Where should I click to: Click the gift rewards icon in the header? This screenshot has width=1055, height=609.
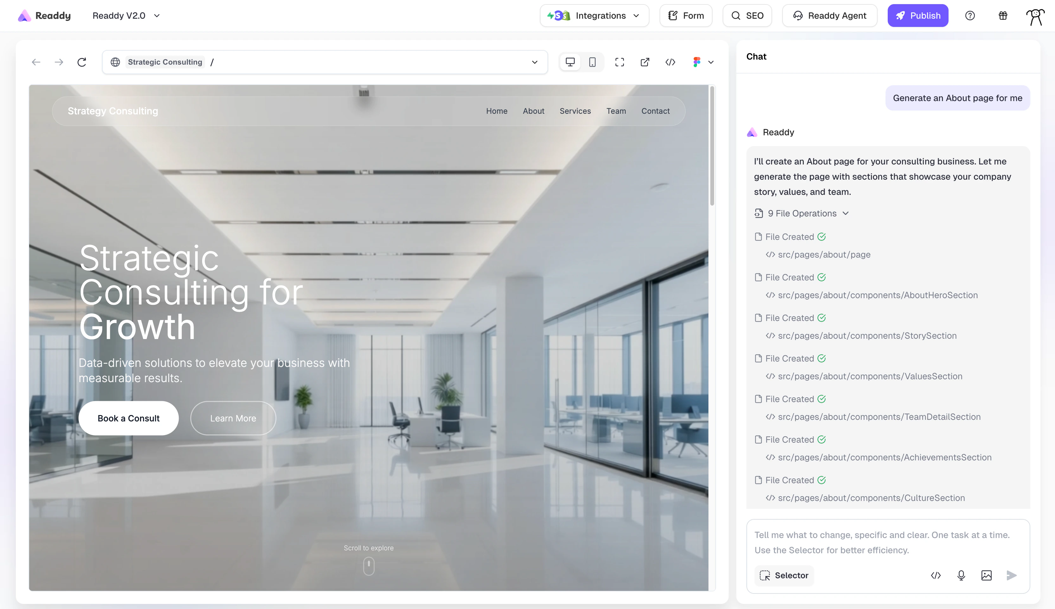point(1002,16)
